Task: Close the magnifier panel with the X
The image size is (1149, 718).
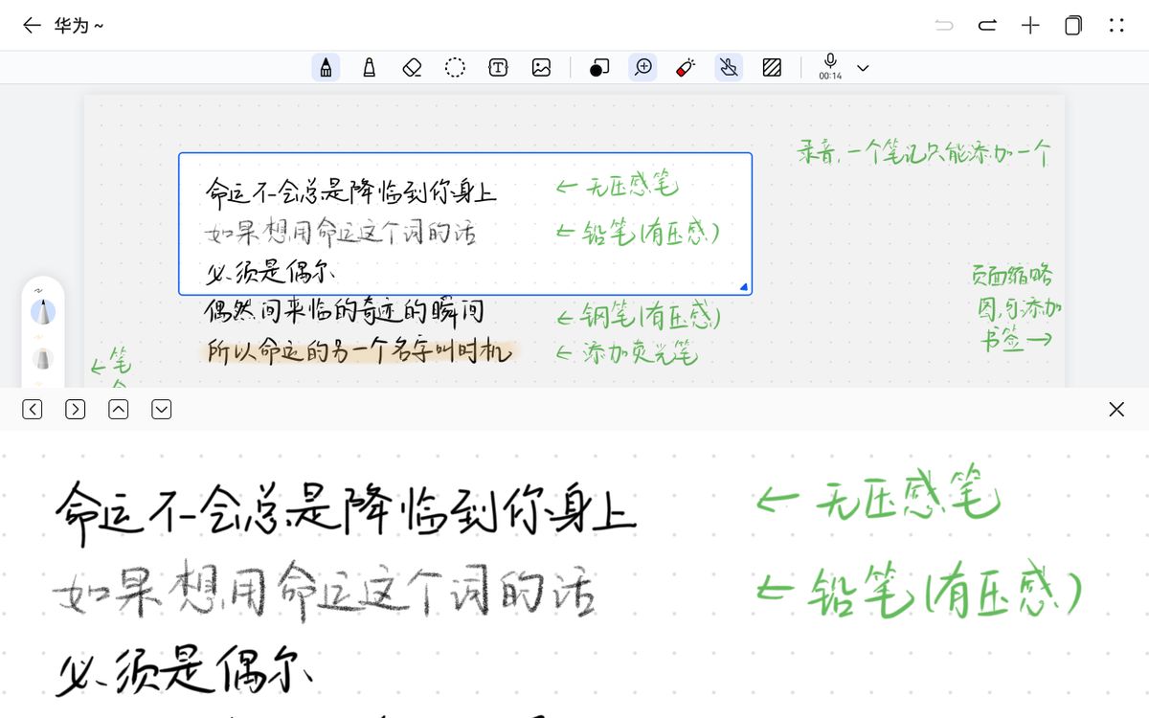Action: 1116,409
